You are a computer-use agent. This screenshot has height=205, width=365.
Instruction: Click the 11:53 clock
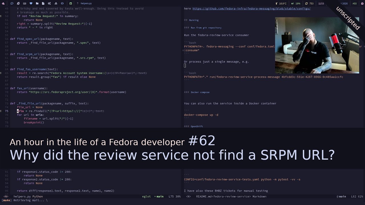click(321, 3)
